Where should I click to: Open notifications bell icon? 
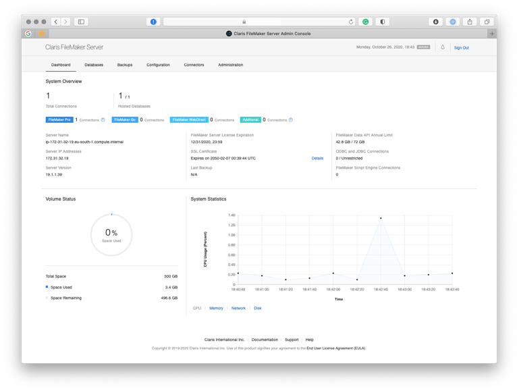pyautogui.click(x=443, y=47)
